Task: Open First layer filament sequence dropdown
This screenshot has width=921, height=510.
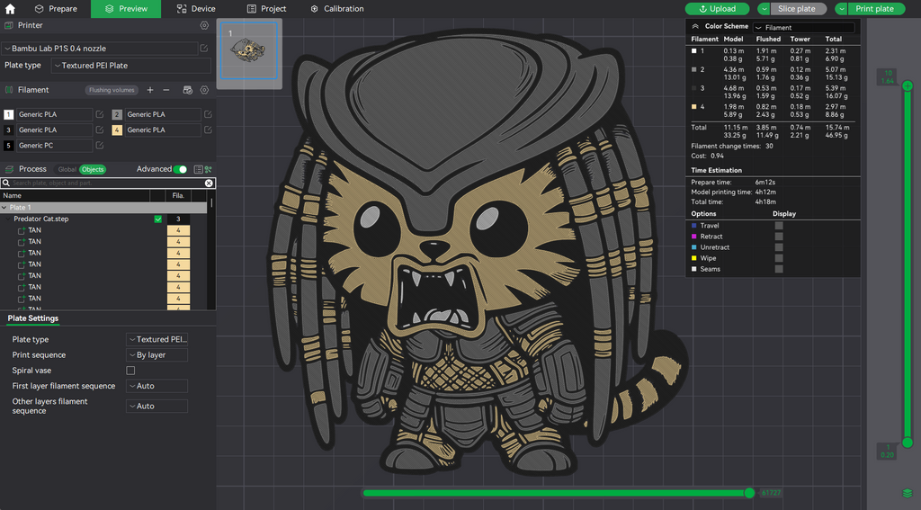Action: (x=156, y=386)
